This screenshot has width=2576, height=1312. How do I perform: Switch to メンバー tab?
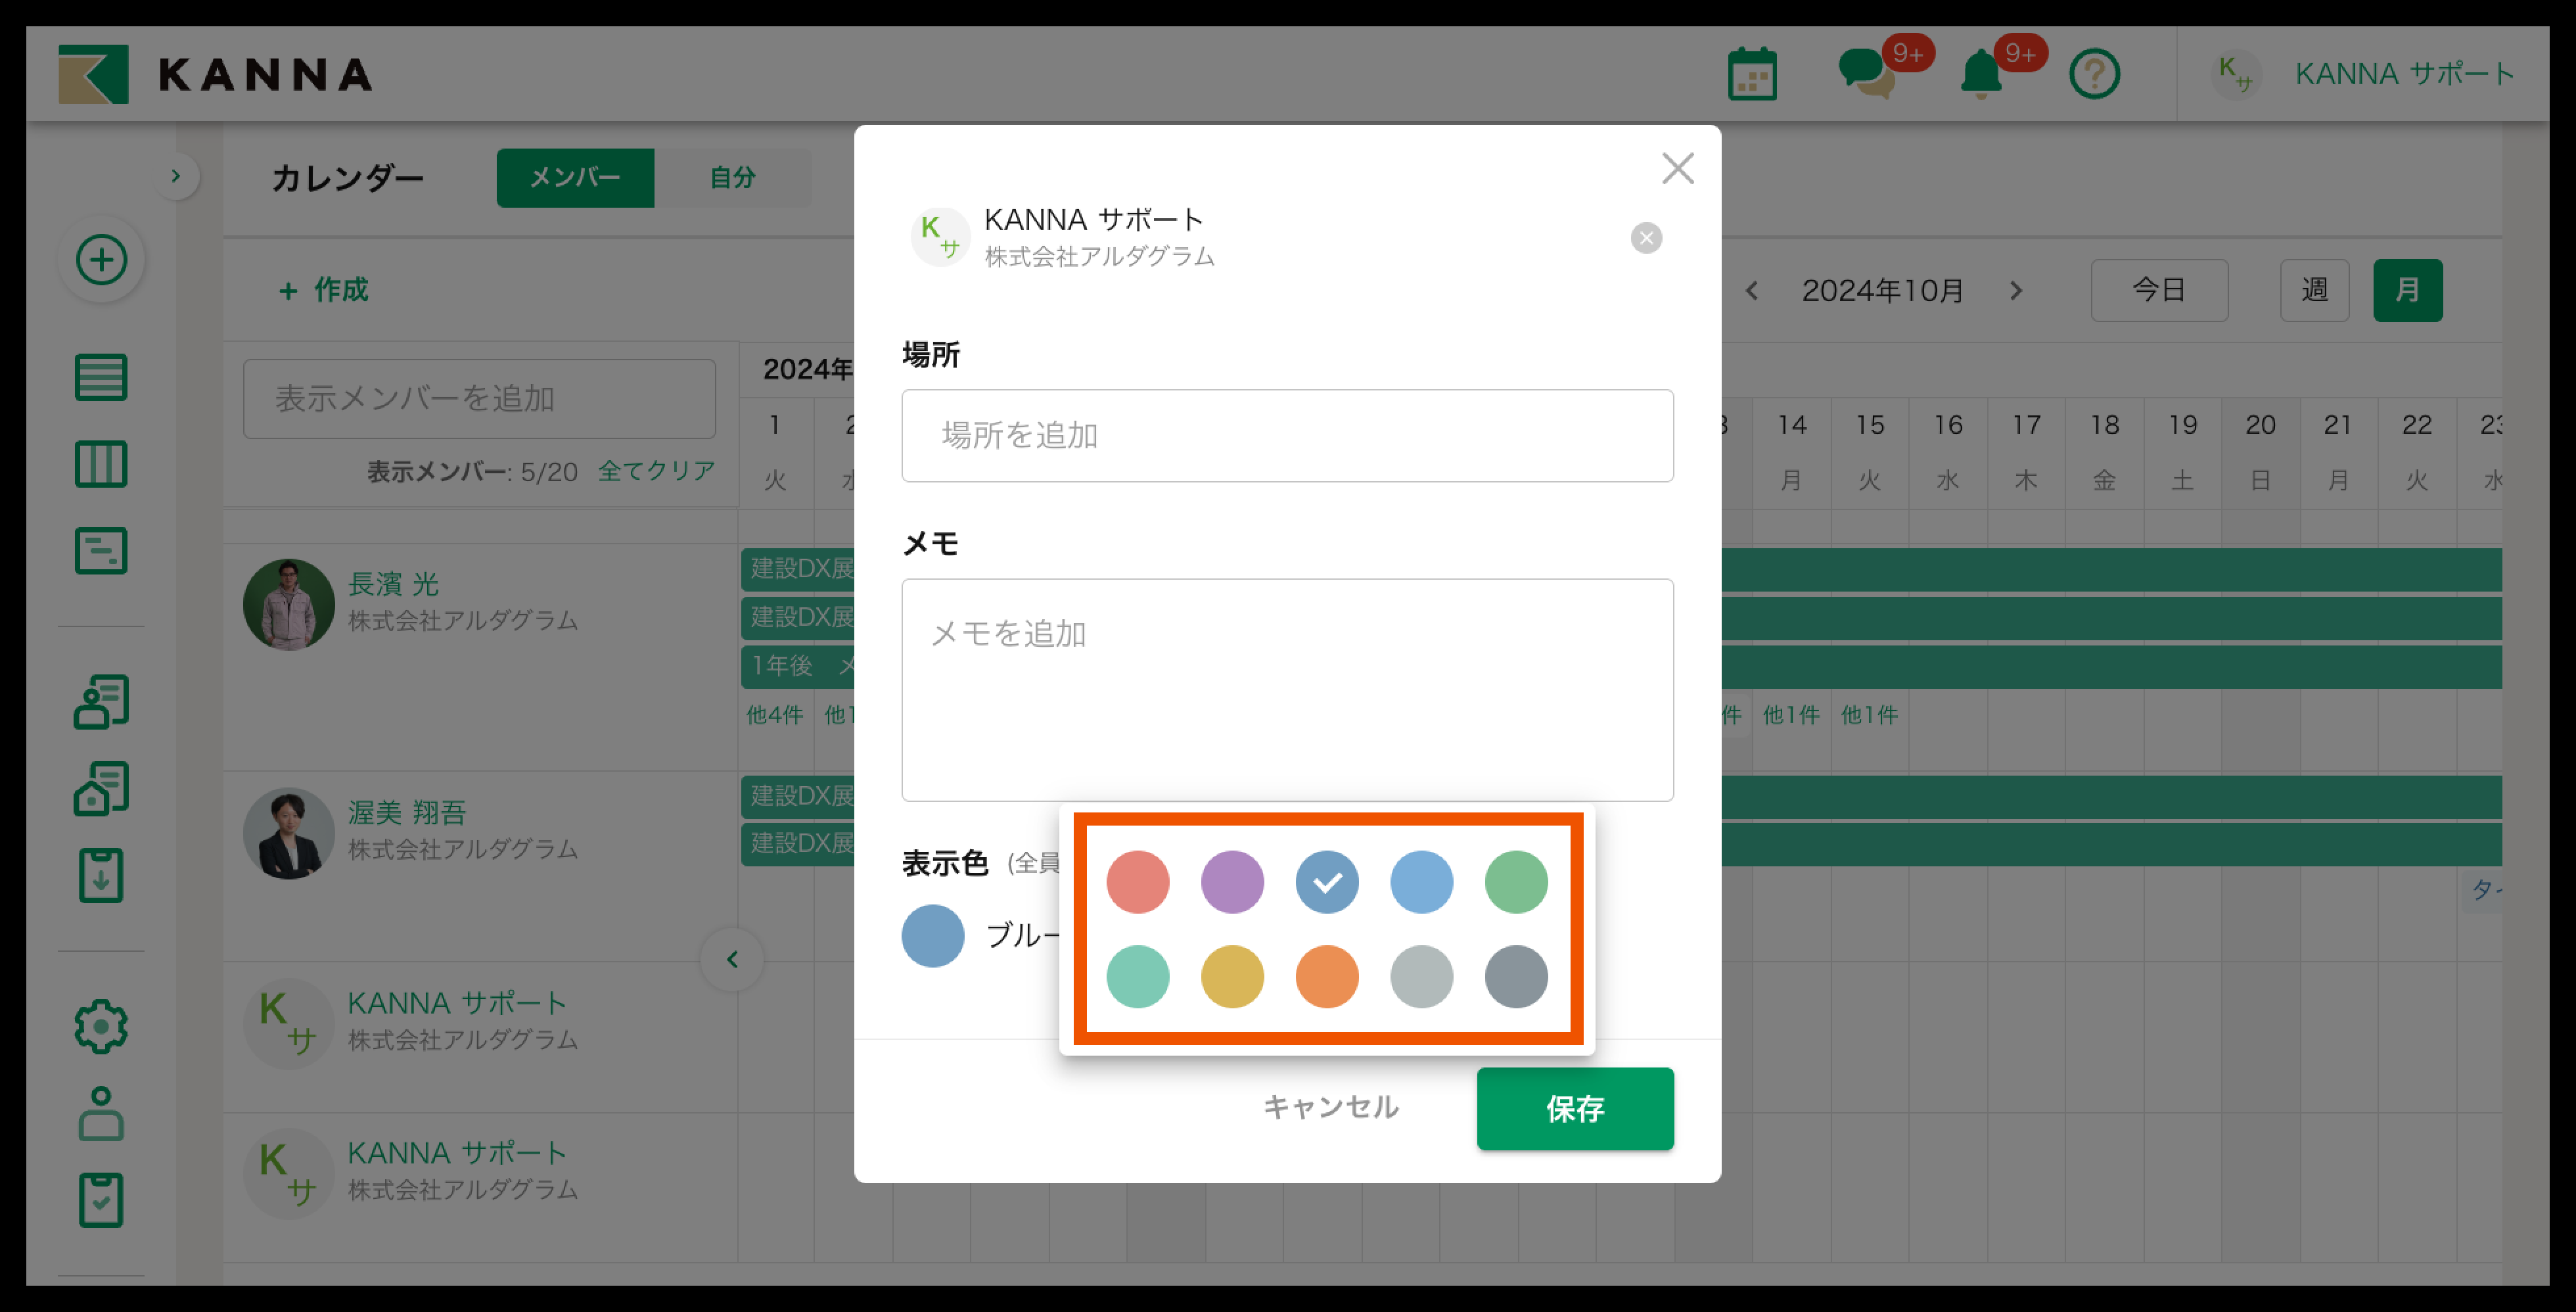(575, 178)
